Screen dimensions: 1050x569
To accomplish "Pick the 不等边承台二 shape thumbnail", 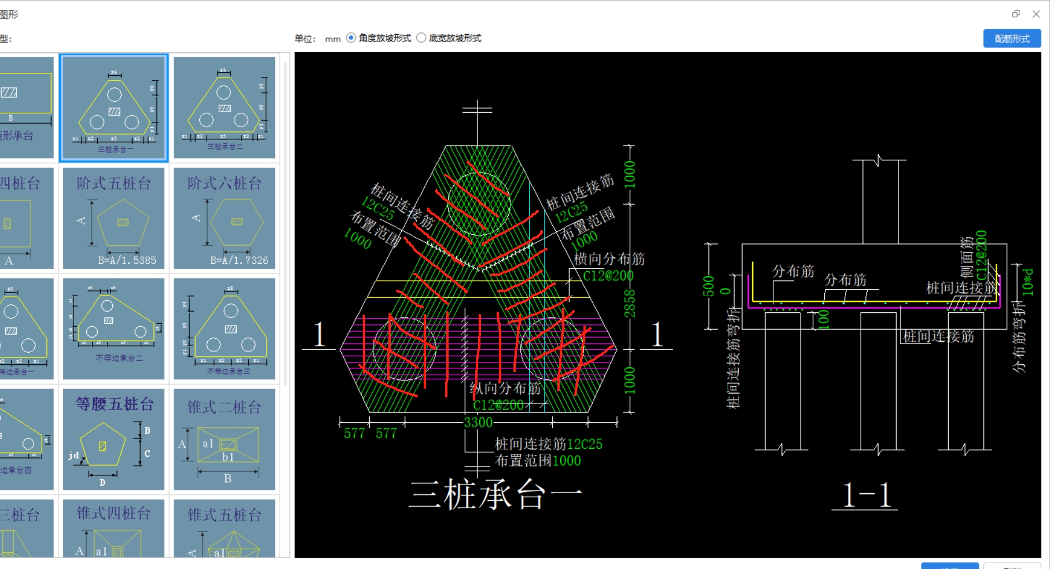I will click(x=114, y=329).
